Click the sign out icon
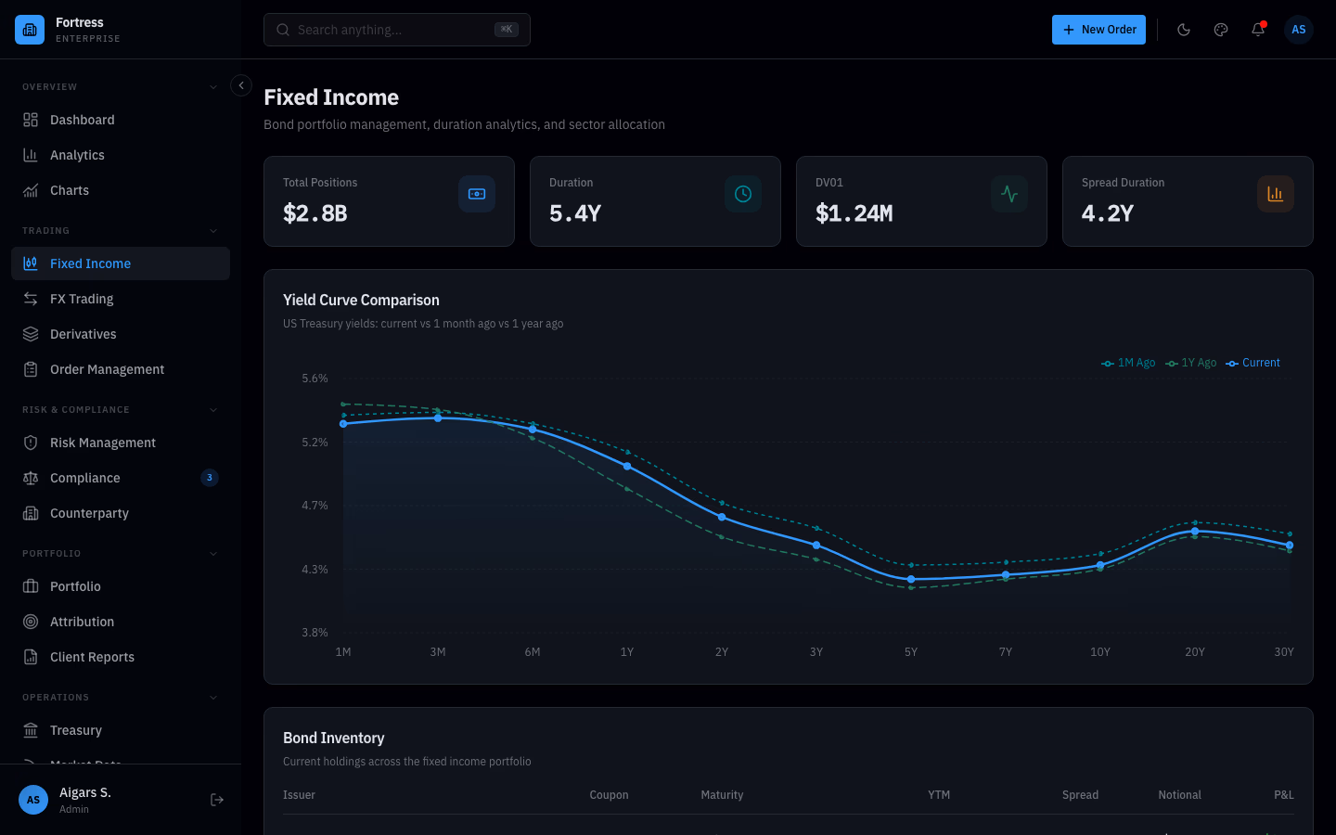This screenshot has width=1336, height=835. tap(217, 800)
